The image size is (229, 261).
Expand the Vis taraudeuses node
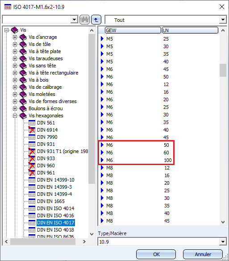pyautogui.click(x=15, y=59)
